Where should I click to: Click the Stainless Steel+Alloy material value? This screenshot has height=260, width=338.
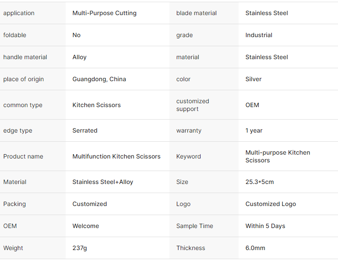tap(102, 182)
